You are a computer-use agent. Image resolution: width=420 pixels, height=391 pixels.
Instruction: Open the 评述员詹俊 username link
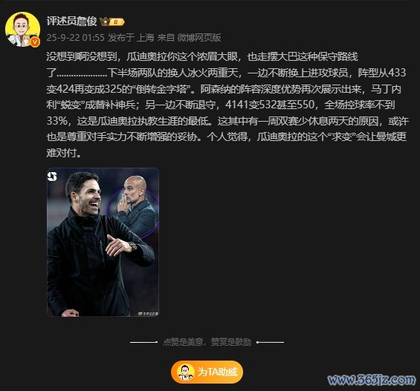pyautogui.click(x=71, y=21)
